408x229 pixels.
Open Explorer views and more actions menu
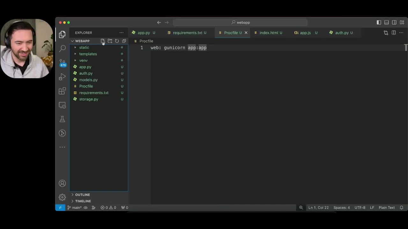coord(121,33)
